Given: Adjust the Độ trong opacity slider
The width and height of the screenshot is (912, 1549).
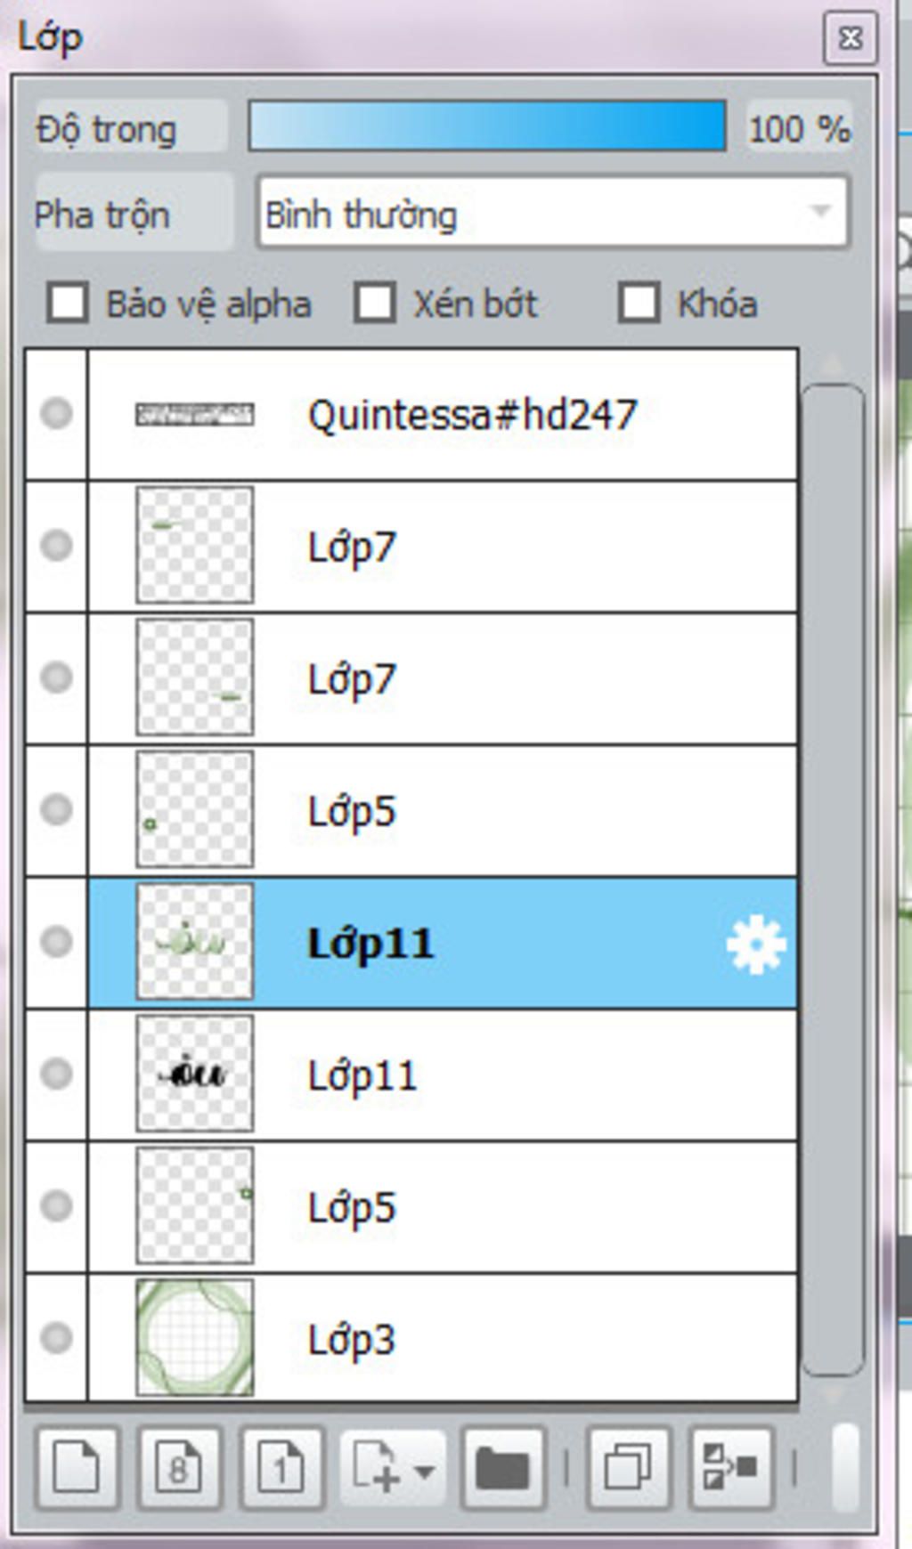Looking at the screenshot, I should [x=487, y=126].
